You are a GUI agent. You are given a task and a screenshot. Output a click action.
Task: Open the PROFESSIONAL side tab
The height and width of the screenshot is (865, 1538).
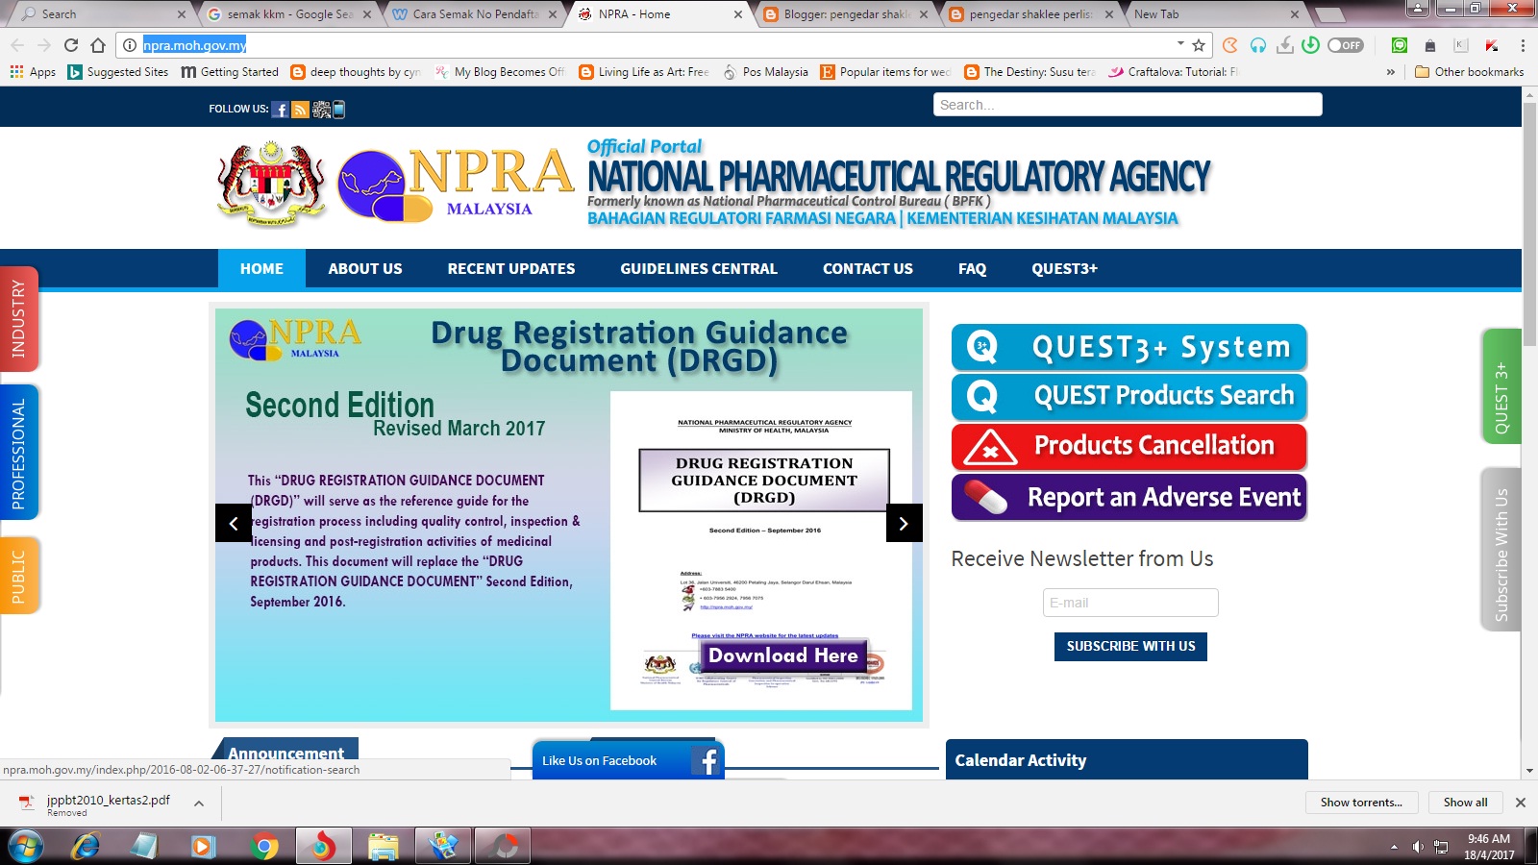click(x=18, y=453)
